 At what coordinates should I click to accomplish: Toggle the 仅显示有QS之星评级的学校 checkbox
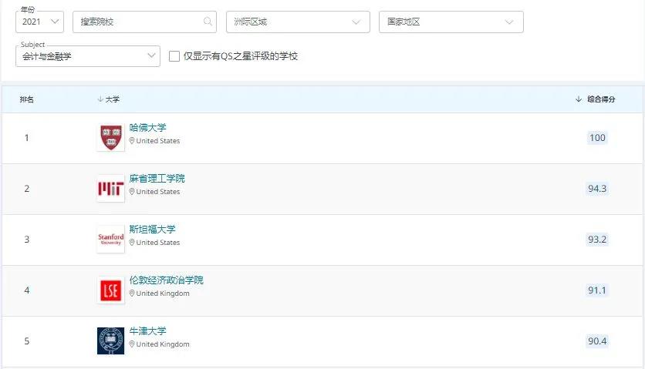pos(174,56)
